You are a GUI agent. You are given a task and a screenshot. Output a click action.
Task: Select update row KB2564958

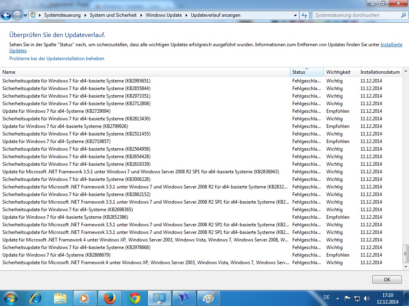click(201, 149)
